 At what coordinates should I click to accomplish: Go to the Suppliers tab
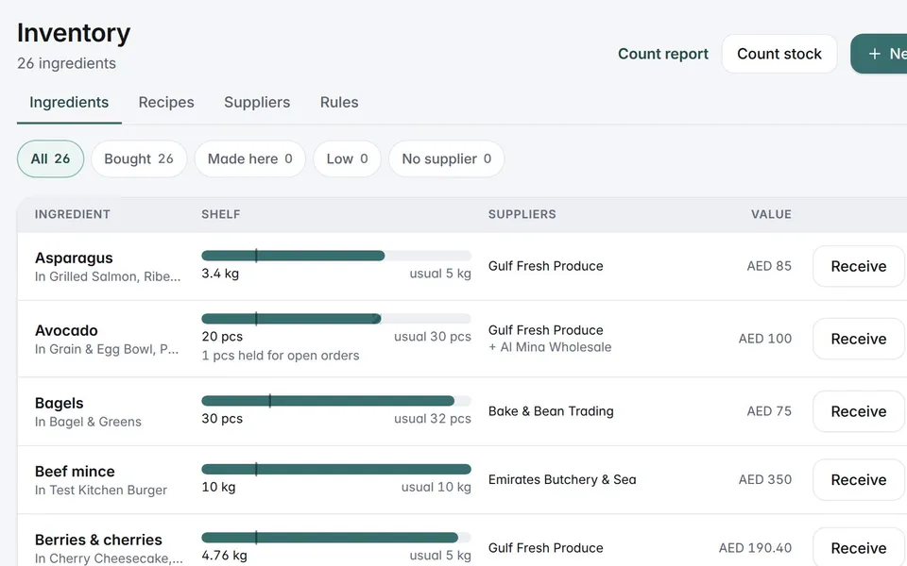pyautogui.click(x=257, y=102)
